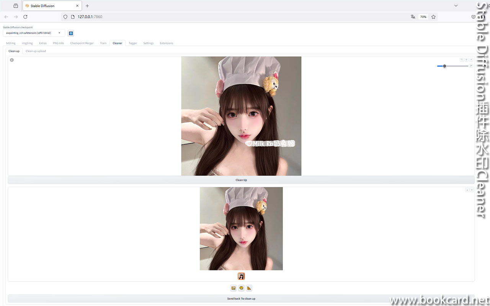490x306 pixels.
Task: Expand the browser tab list chevron
Action: coord(456,6)
